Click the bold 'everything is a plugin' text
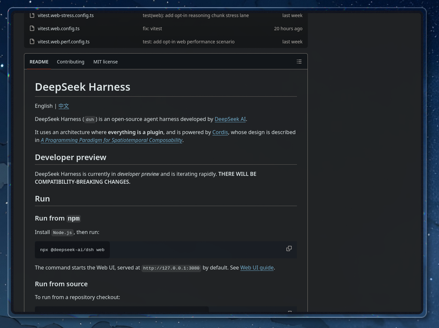The width and height of the screenshot is (439, 328). click(135, 132)
